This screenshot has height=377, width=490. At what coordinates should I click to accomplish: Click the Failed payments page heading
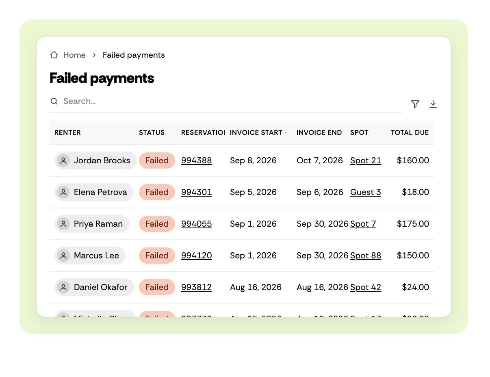point(102,78)
